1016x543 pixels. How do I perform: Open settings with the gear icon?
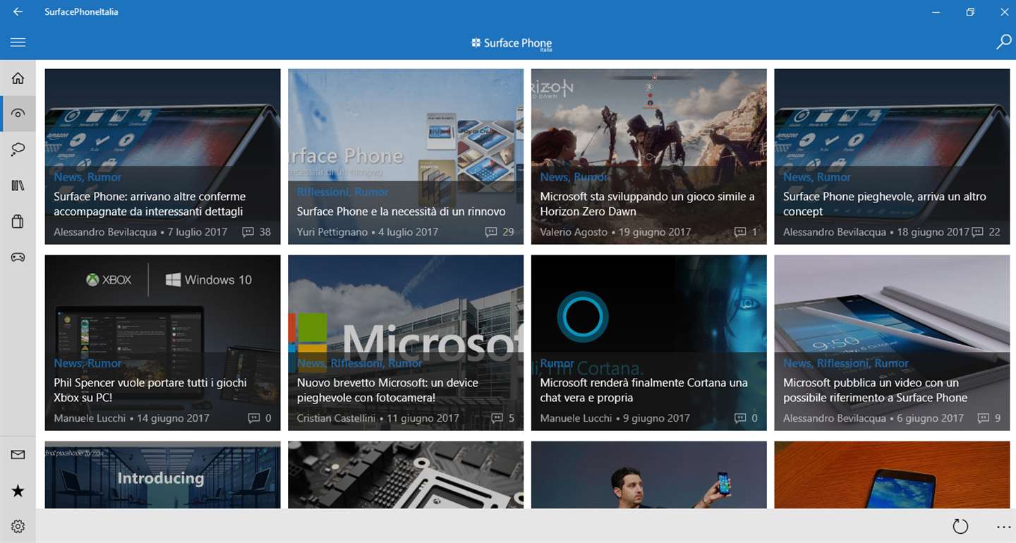coord(18,526)
